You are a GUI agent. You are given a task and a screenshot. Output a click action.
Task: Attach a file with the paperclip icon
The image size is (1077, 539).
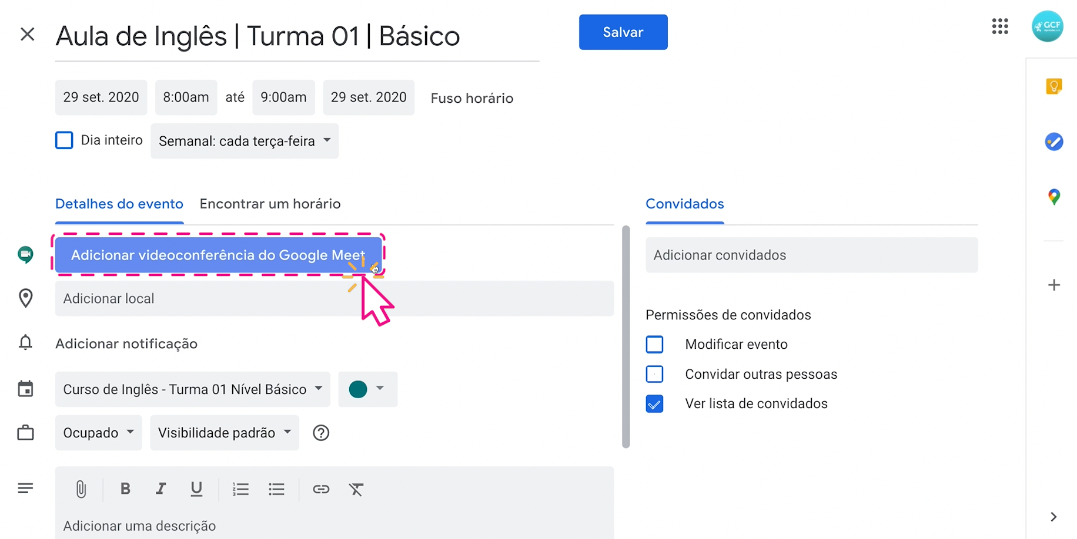pos(81,489)
